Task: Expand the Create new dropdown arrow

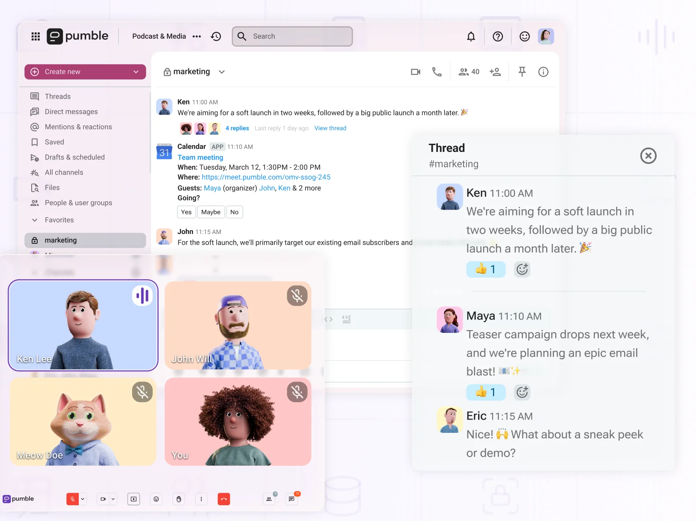Action: coord(136,72)
